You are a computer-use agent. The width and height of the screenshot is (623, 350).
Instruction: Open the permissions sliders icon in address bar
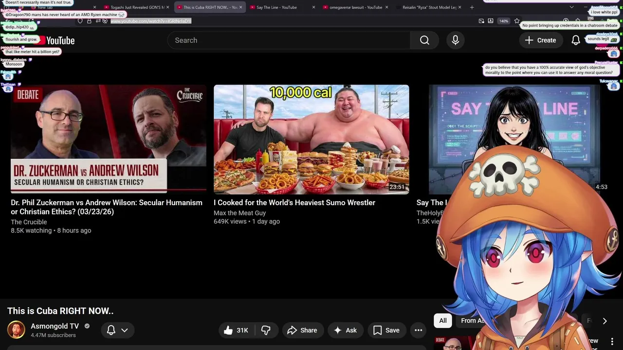98,21
